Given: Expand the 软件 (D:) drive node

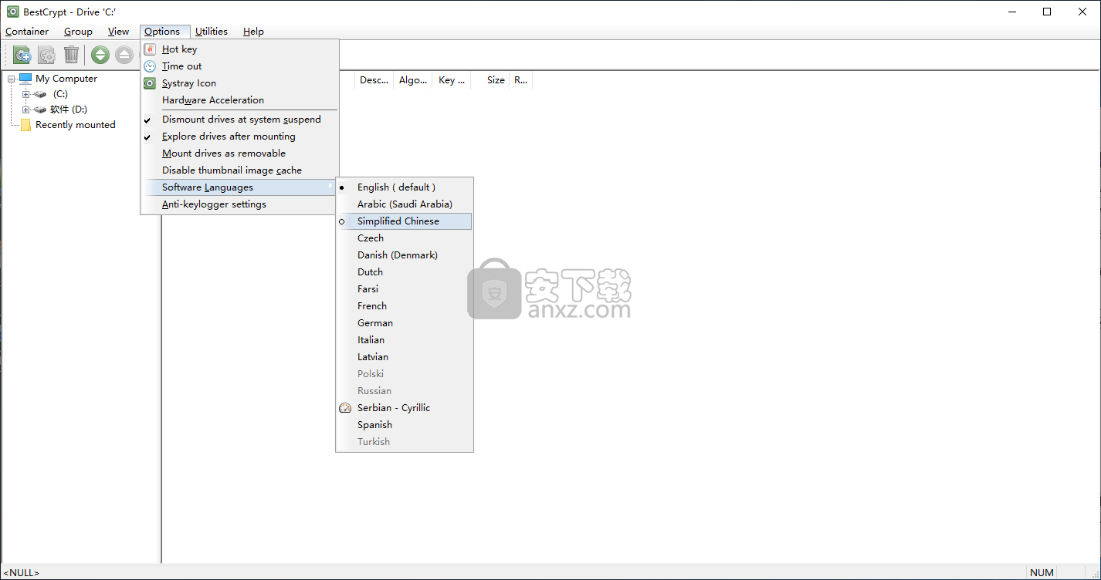Looking at the screenshot, I should pos(25,110).
